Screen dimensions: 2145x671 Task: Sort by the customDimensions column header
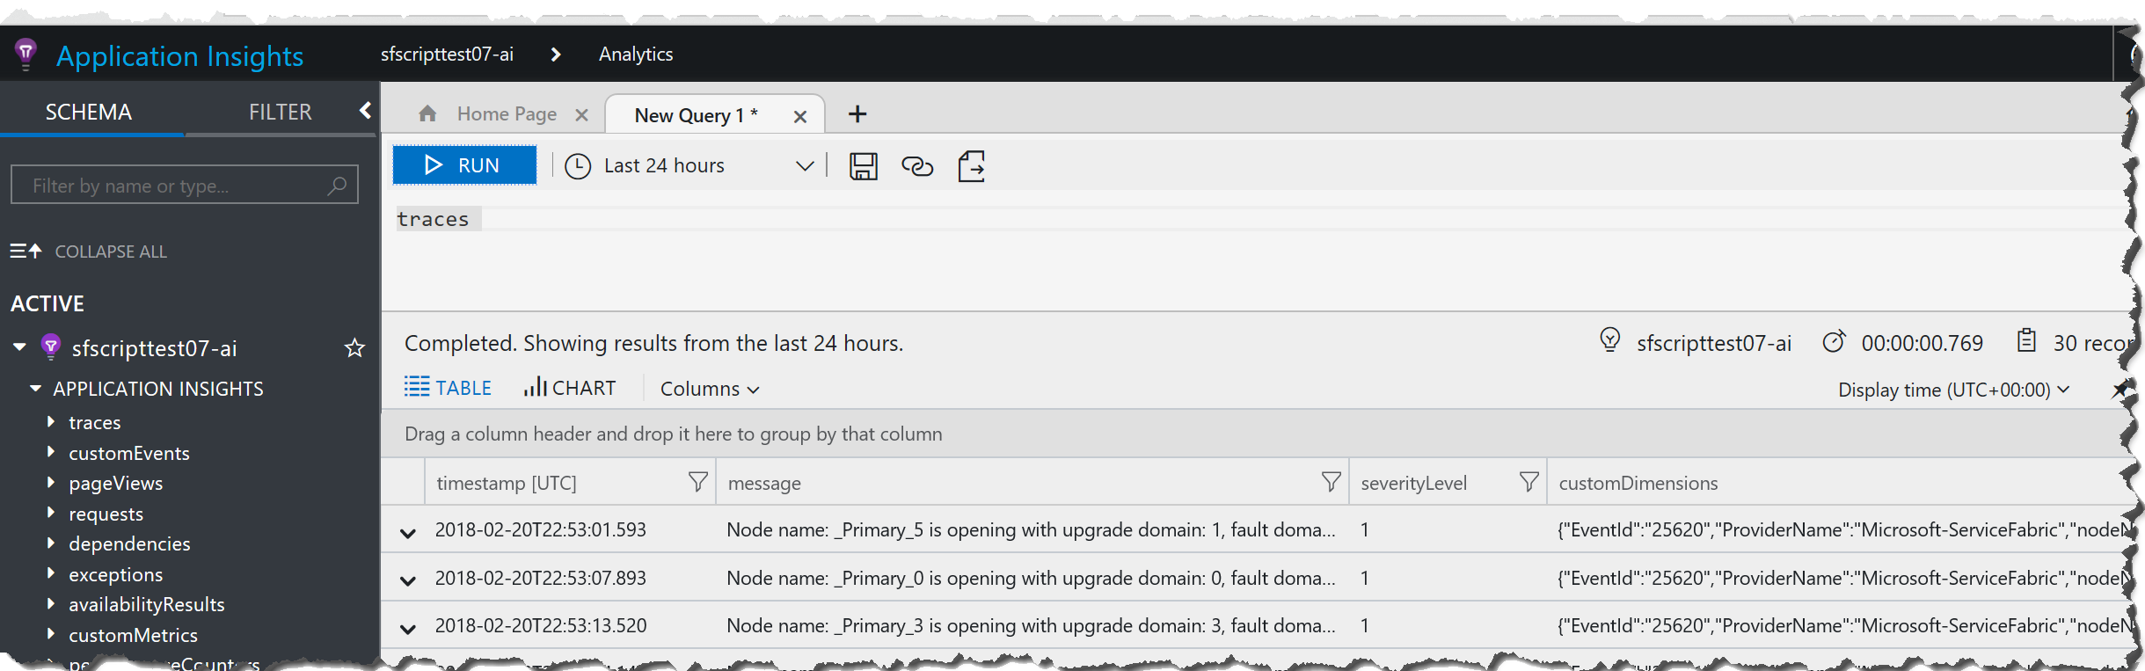tap(1638, 483)
